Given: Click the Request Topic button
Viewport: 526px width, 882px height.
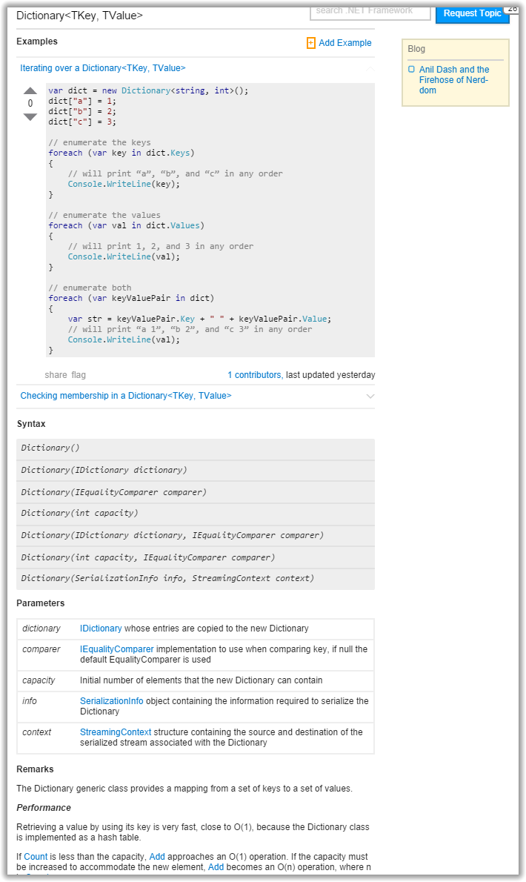Looking at the screenshot, I should coord(472,13).
